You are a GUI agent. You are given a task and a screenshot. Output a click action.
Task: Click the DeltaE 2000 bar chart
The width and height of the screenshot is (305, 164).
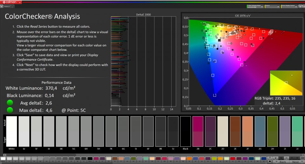coord(143,61)
